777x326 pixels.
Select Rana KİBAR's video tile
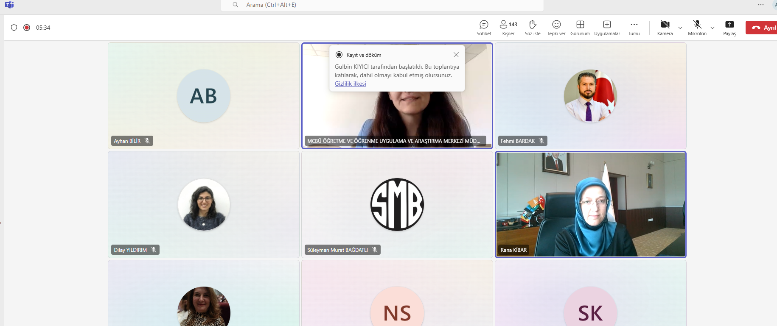(590, 204)
